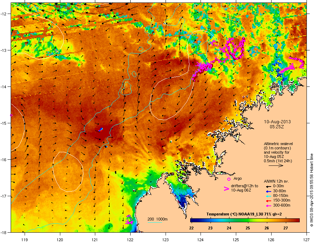Image resolution: width=314 pixels, height=243 pixels.
Task: Click the colorbar tick label 22
Action: (192, 228)
